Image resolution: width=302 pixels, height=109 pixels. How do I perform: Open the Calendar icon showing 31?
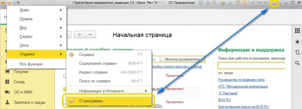click(x=244, y=3)
